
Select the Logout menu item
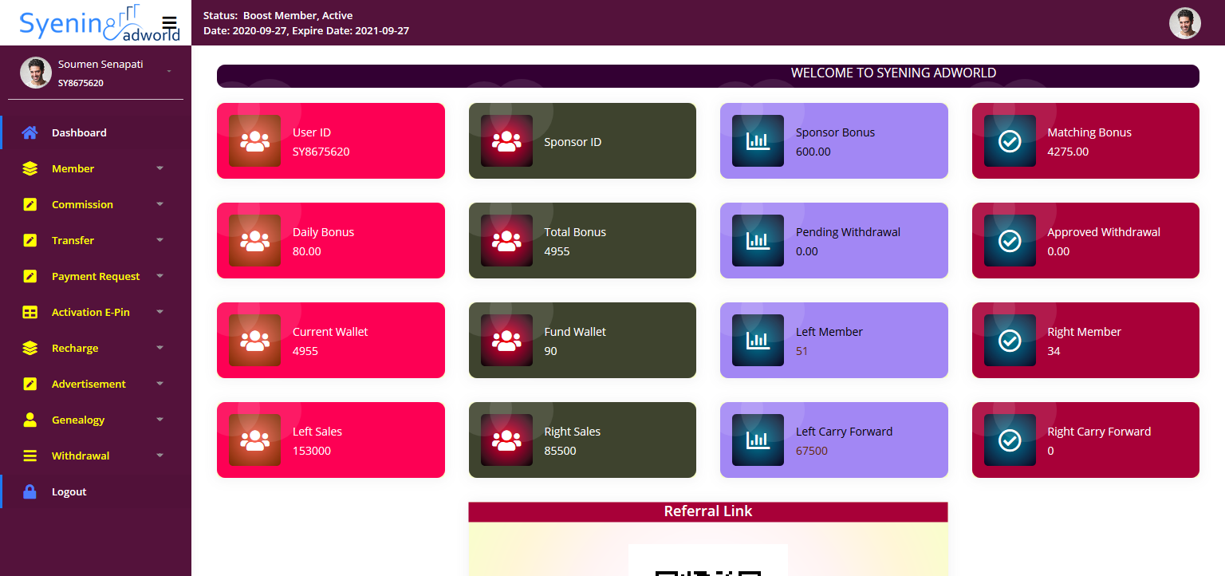pyautogui.click(x=96, y=491)
